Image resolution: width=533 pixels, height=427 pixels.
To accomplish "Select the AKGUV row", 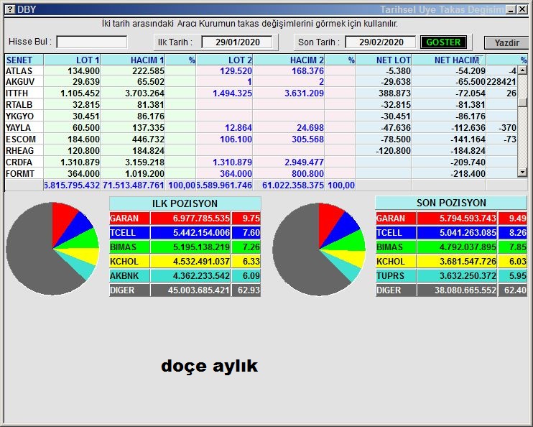I will click(x=261, y=82).
